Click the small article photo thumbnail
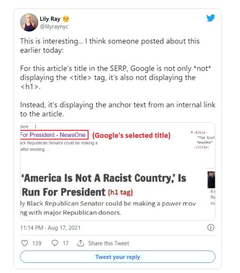The width and height of the screenshot is (240, 273). pyautogui.click(x=211, y=180)
